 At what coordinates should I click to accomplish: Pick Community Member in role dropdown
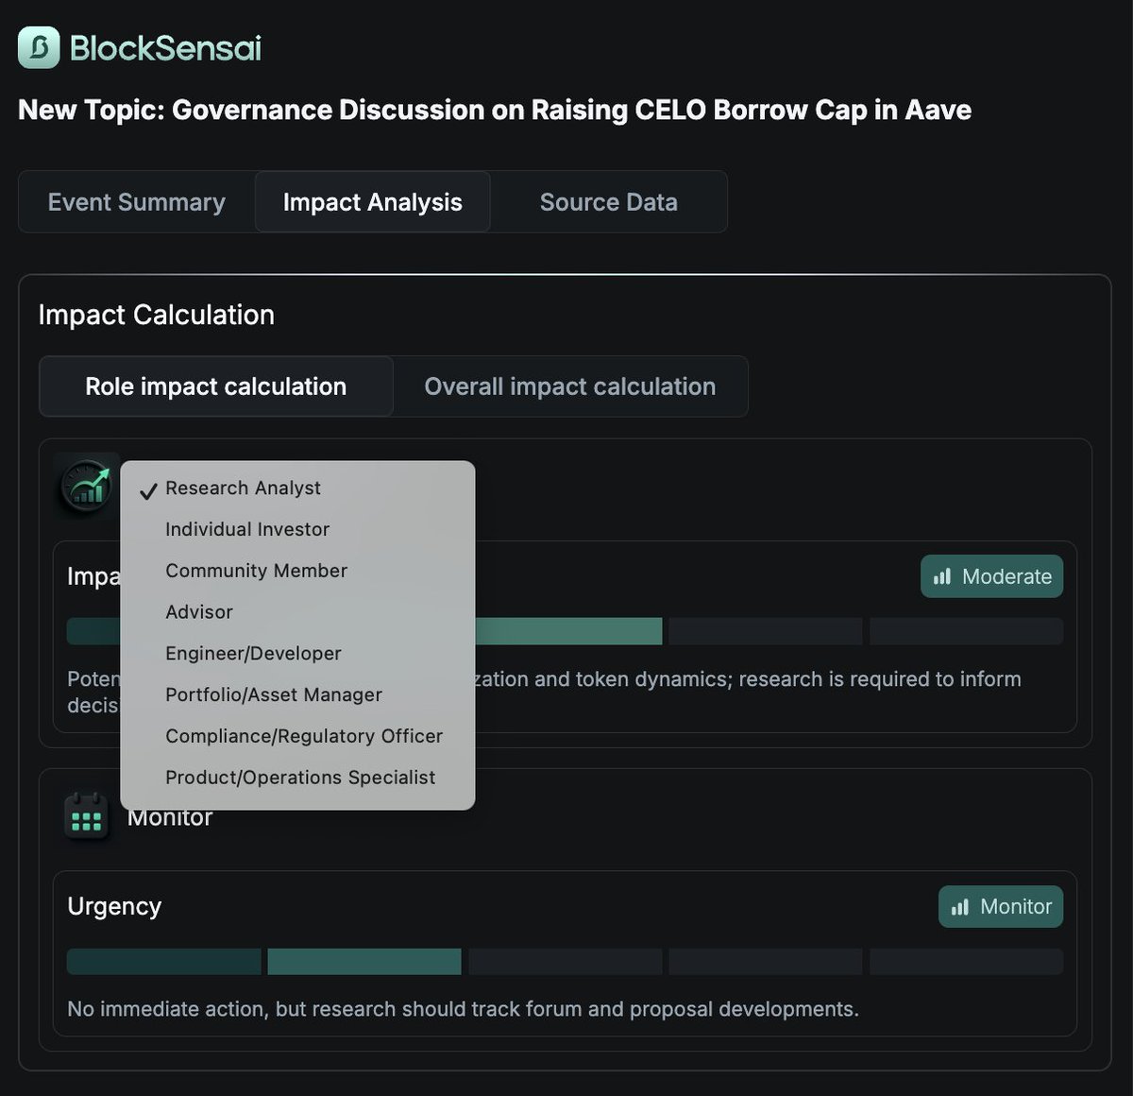coord(297,571)
